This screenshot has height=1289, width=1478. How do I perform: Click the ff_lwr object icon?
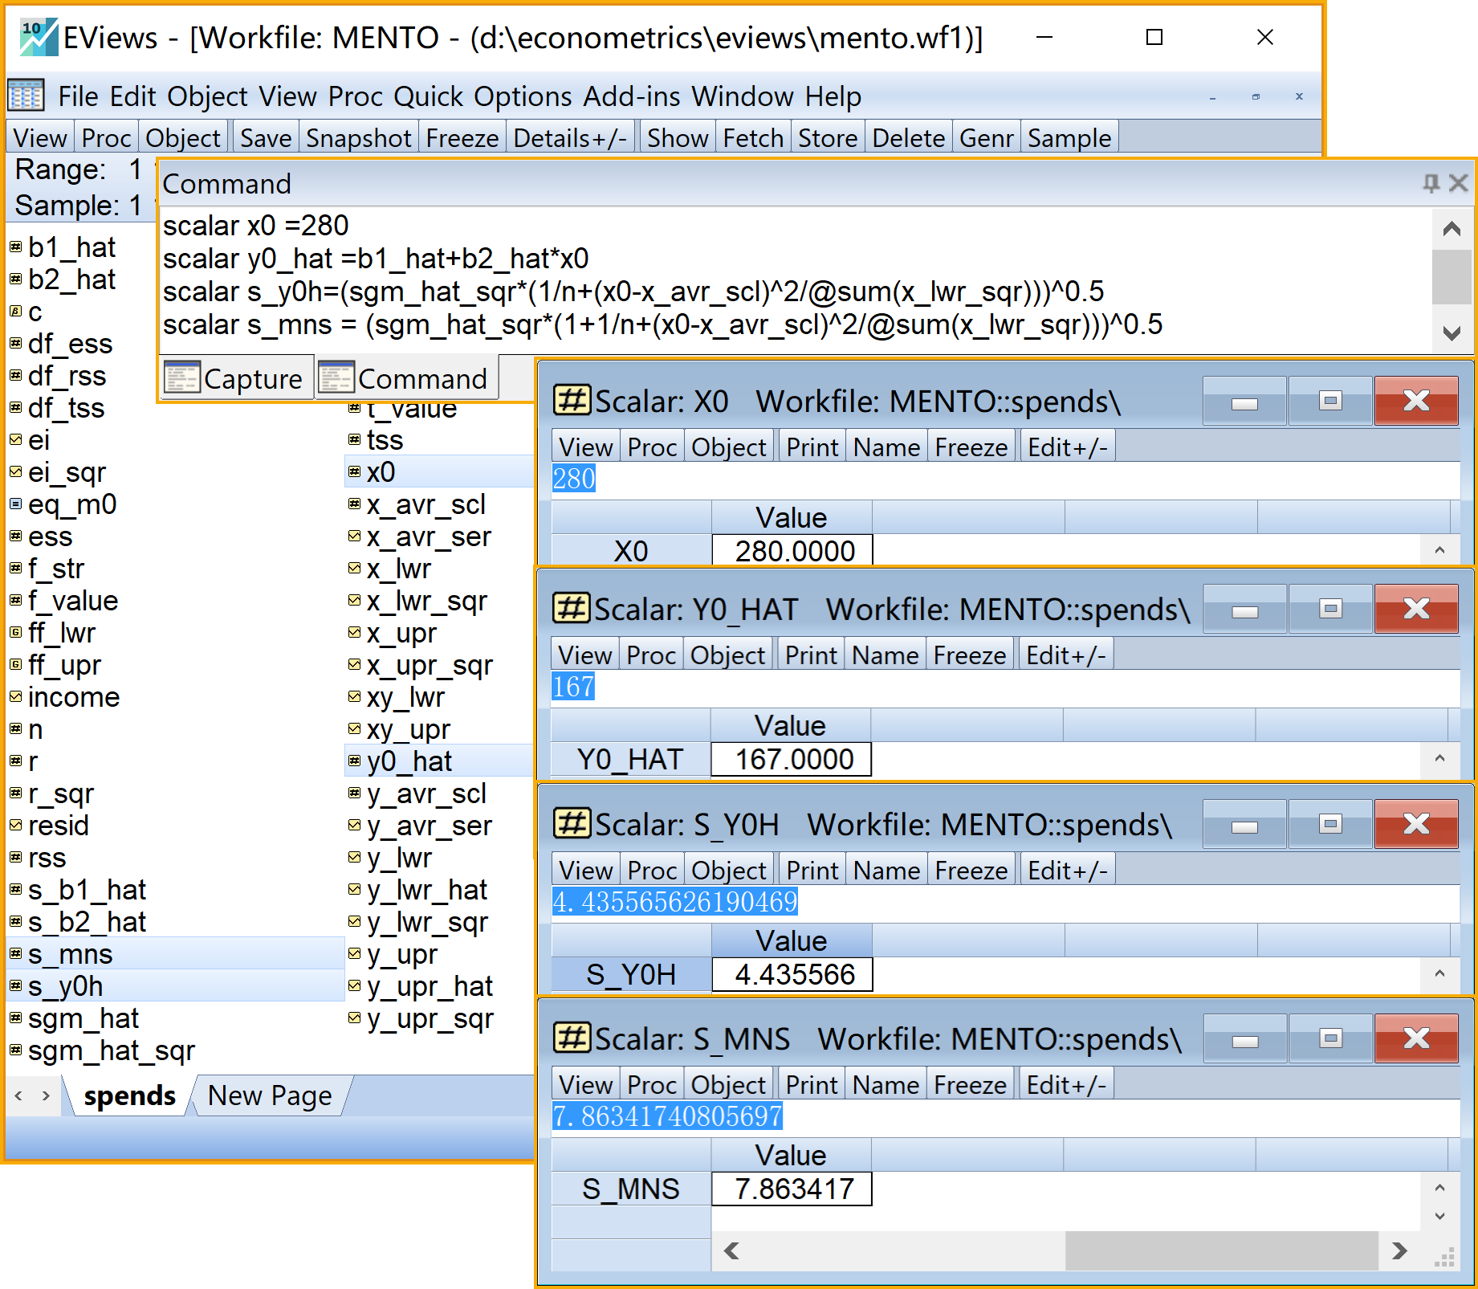(x=15, y=633)
